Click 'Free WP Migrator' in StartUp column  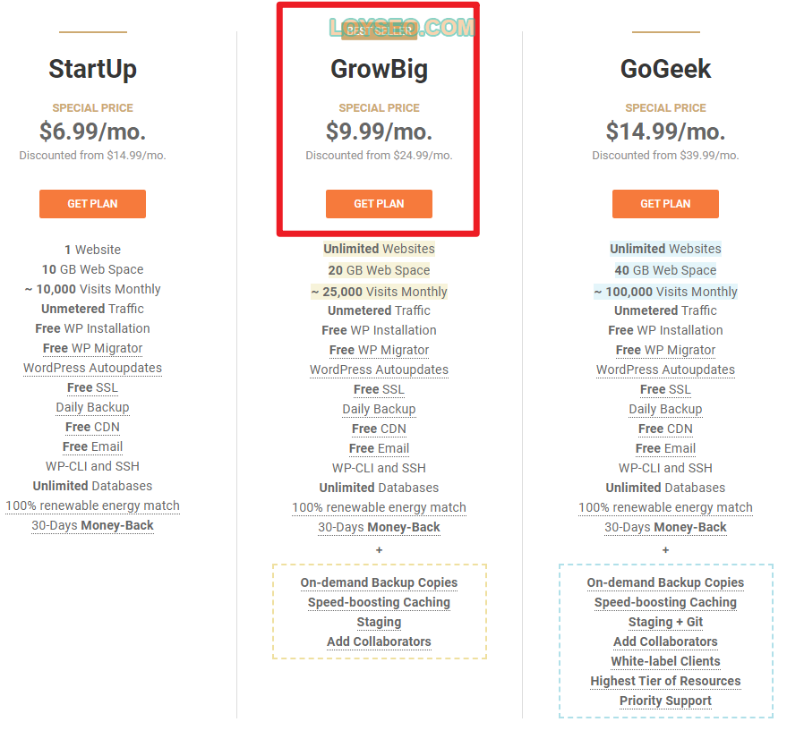[x=92, y=348]
